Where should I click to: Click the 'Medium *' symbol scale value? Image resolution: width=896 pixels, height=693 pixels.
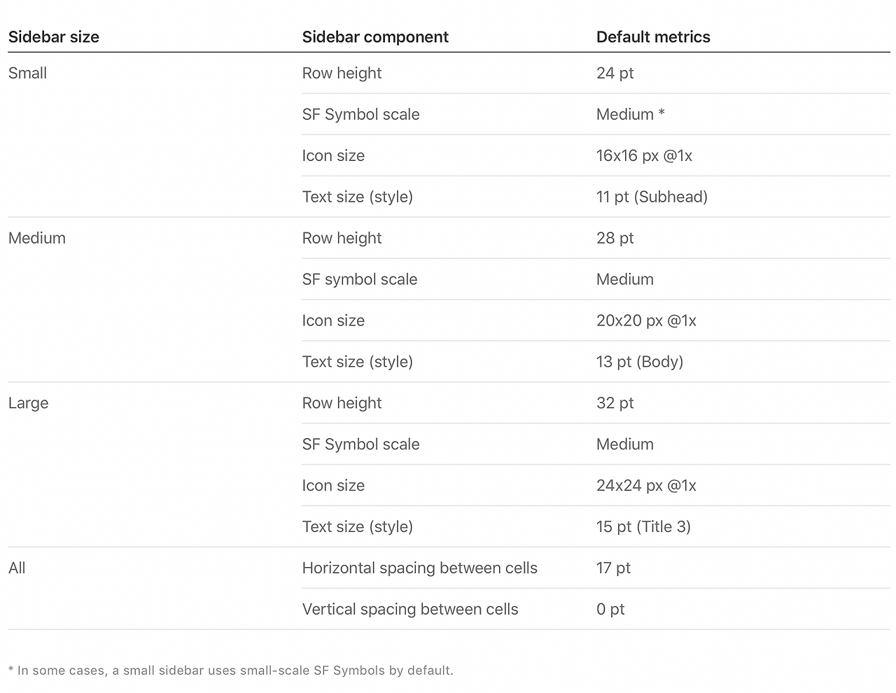tap(631, 114)
